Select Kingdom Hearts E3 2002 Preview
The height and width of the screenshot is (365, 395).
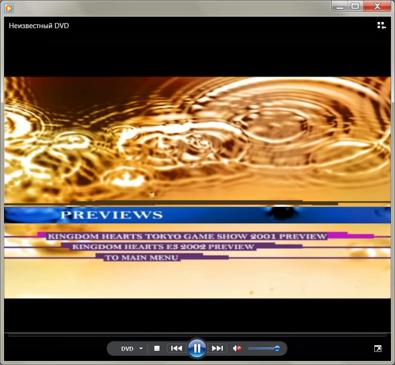[x=163, y=247]
